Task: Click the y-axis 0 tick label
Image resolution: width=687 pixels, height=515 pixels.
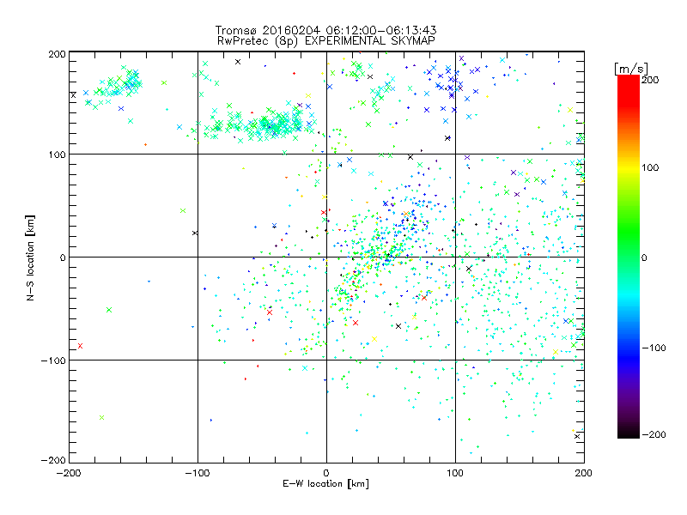Action: tap(63, 257)
